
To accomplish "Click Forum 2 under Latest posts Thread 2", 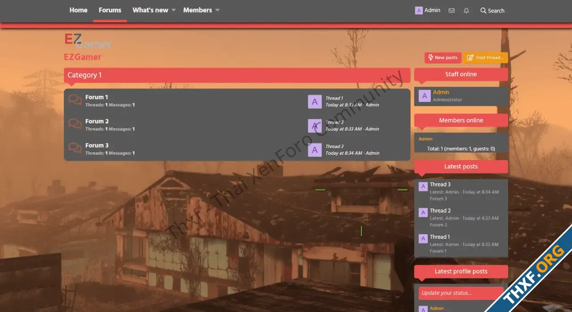I will click(x=438, y=225).
